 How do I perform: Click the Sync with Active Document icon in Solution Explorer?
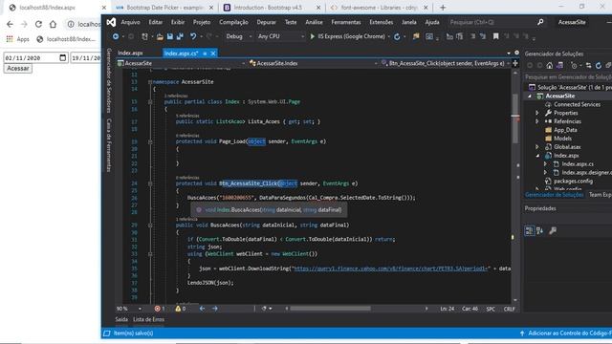(589, 66)
